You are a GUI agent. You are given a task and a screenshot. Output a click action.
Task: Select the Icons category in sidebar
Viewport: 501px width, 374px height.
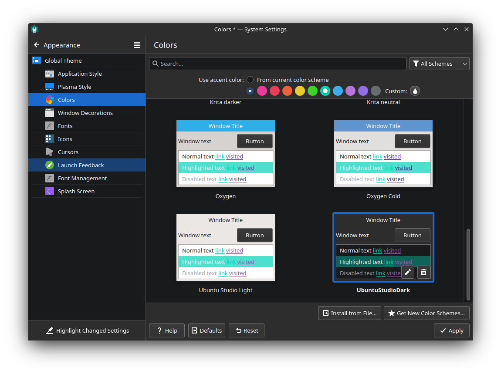pyautogui.click(x=65, y=139)
